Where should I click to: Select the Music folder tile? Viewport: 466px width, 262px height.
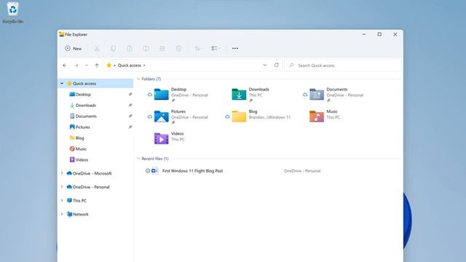coord(325,116)
